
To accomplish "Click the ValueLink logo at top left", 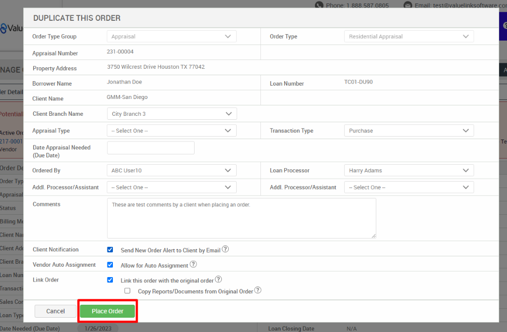I will tap(9, 27).
